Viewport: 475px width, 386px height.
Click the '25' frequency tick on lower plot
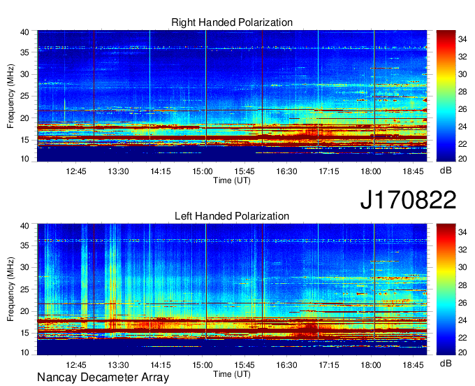[x=24, y=289]
